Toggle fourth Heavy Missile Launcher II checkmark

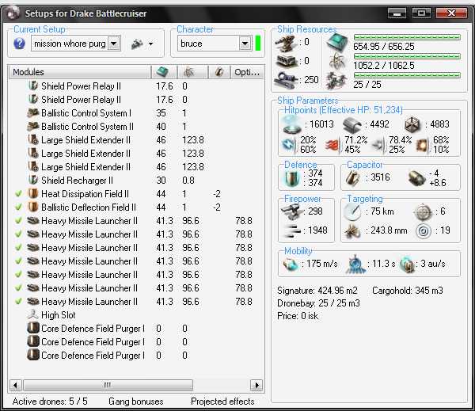point(19,261)
